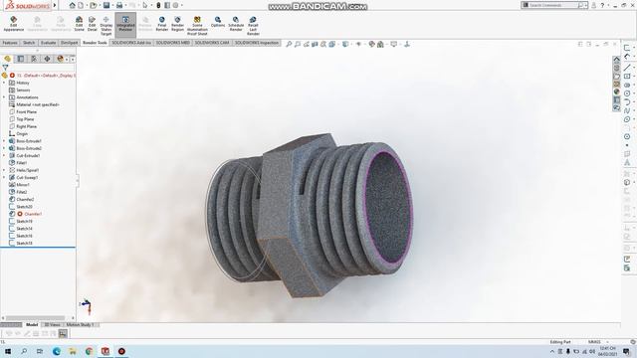The height and width of the screenshot is (358, 637).
Task: Switch to the Sketch tab
Action: (x=29, y=43)
